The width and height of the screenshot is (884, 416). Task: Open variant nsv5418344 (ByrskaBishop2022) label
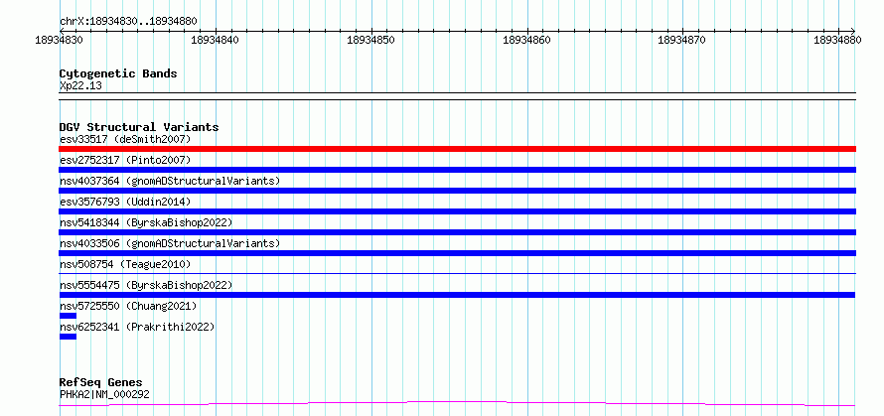[x=146, y=222]
